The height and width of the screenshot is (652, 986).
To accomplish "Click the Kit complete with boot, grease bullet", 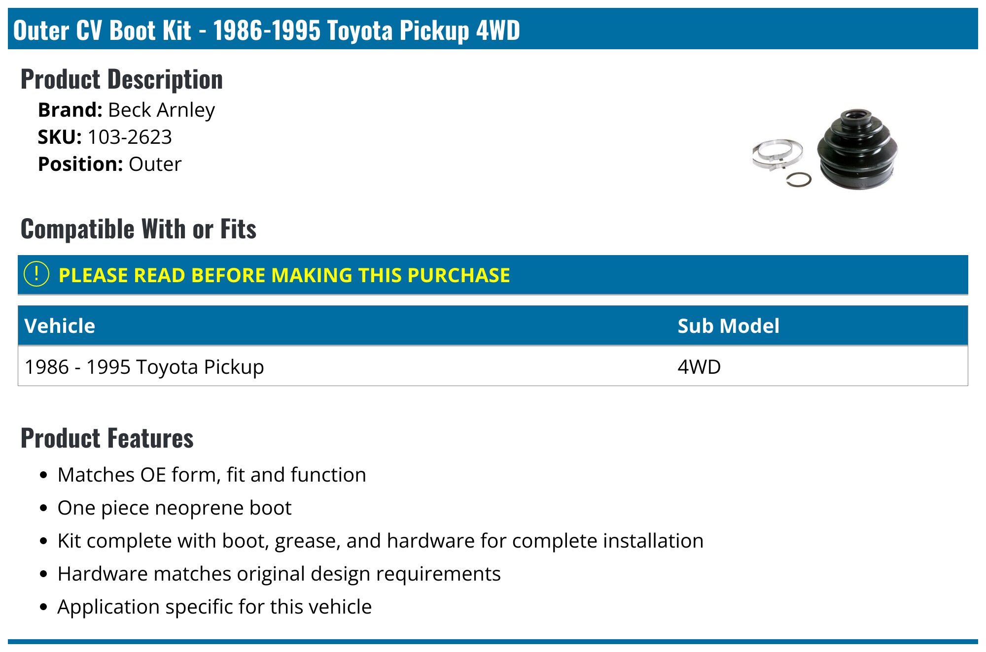I will 381,541.
